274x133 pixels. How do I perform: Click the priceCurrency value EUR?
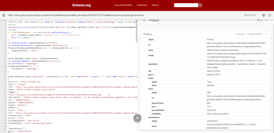tap(209, 103)
